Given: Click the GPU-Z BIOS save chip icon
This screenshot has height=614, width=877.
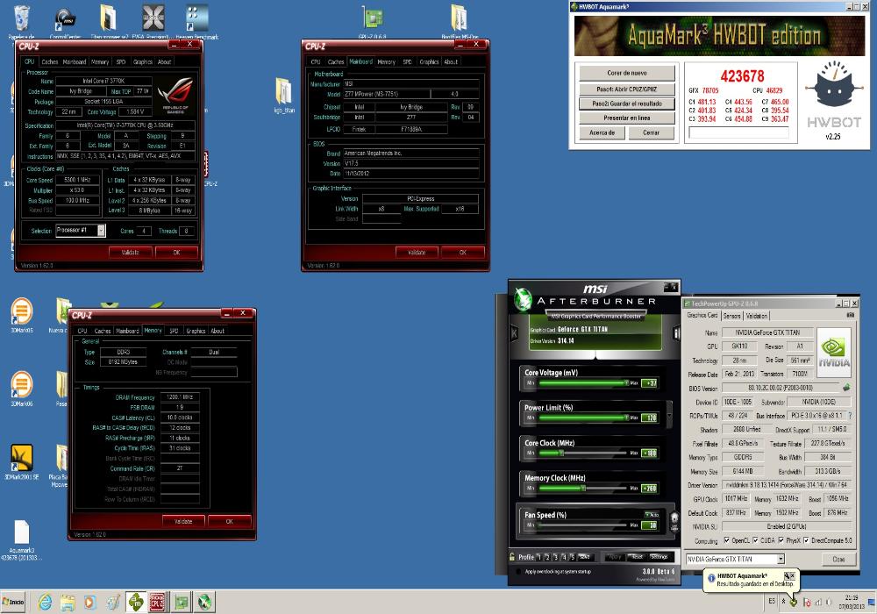Looking at the screenshot, I should (x=847, y=387).
